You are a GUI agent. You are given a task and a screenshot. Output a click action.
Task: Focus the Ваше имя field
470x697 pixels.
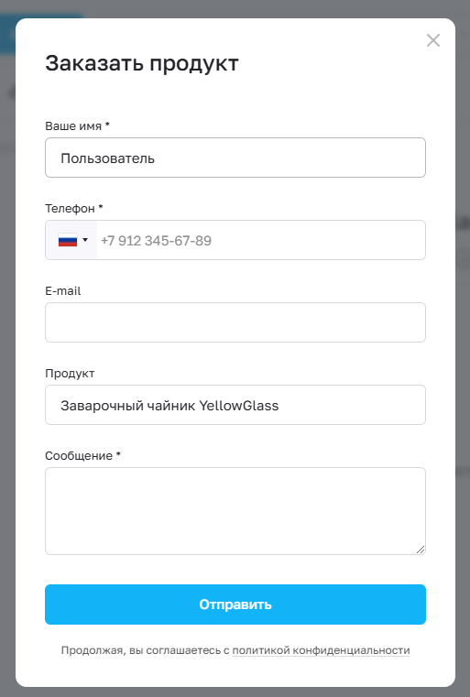[235, 158]
